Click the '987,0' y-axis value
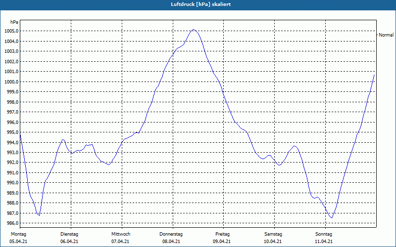This screenshot has height=247, width=396. [x=13, y=213]
